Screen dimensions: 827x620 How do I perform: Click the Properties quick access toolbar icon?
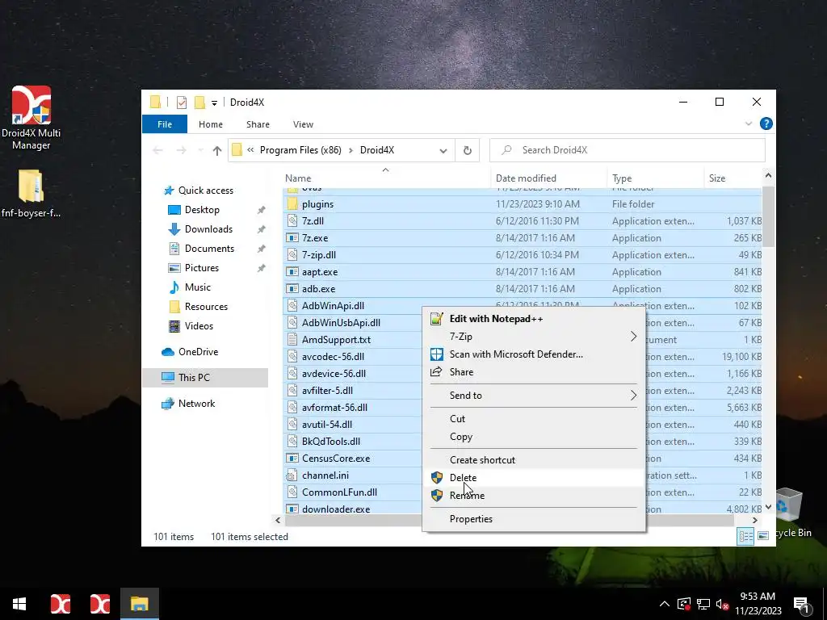click(182, 103)
